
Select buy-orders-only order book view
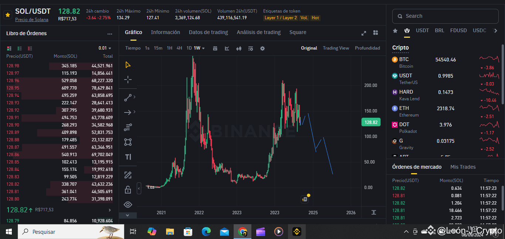click(20, 48)
